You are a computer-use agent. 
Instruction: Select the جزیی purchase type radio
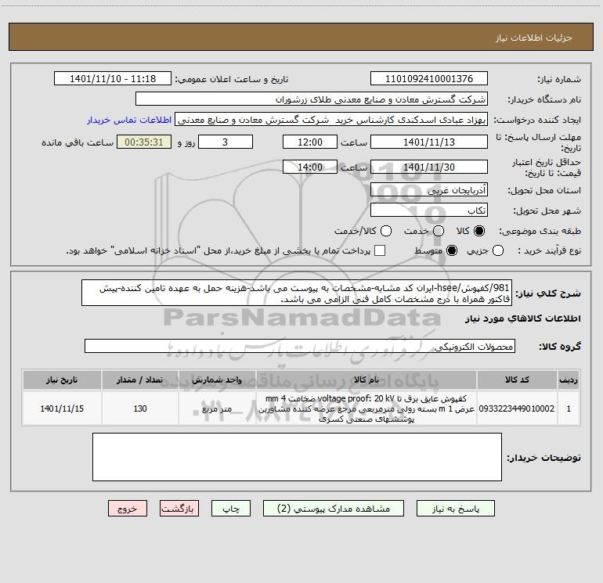point(498,250)
